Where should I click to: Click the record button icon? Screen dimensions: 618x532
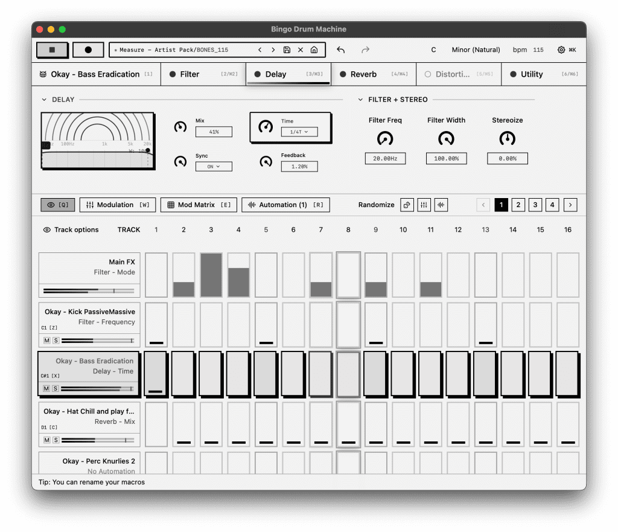point(88,50)
